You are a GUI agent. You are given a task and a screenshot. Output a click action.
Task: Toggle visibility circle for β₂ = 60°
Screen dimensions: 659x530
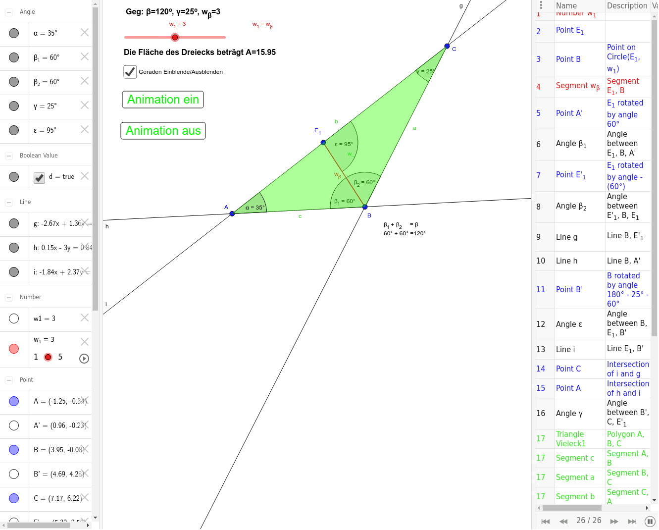pyautogui.click(x=14, y=82)
